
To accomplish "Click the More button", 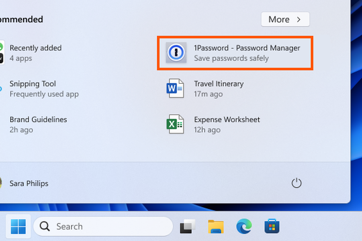I will (285, 19).
